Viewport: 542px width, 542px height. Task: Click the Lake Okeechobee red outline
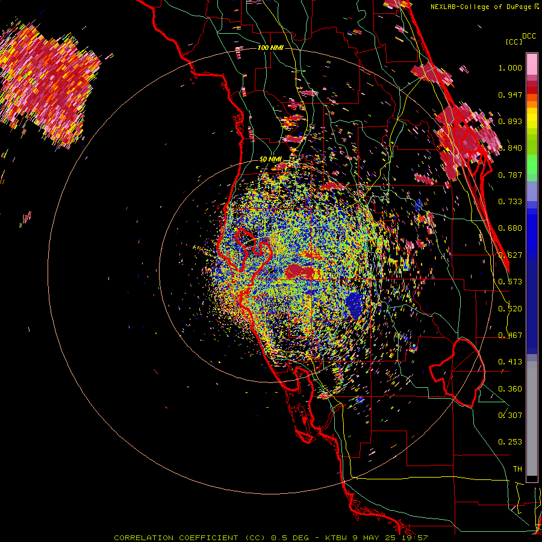(457, 373)
